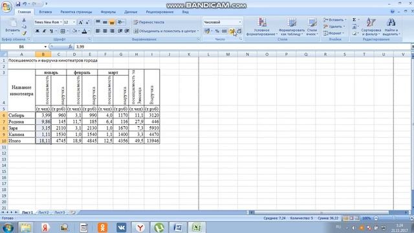Toggle bold (Ж) formatting
This screenshot has height=233, width=414.
[38, 31]
